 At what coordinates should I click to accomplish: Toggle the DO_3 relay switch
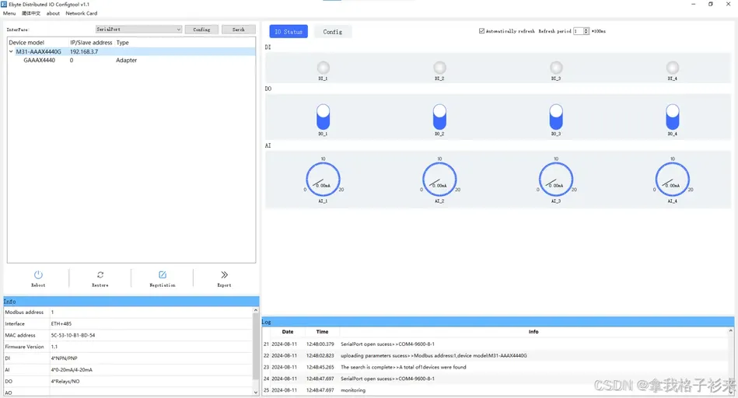point(556,117)
